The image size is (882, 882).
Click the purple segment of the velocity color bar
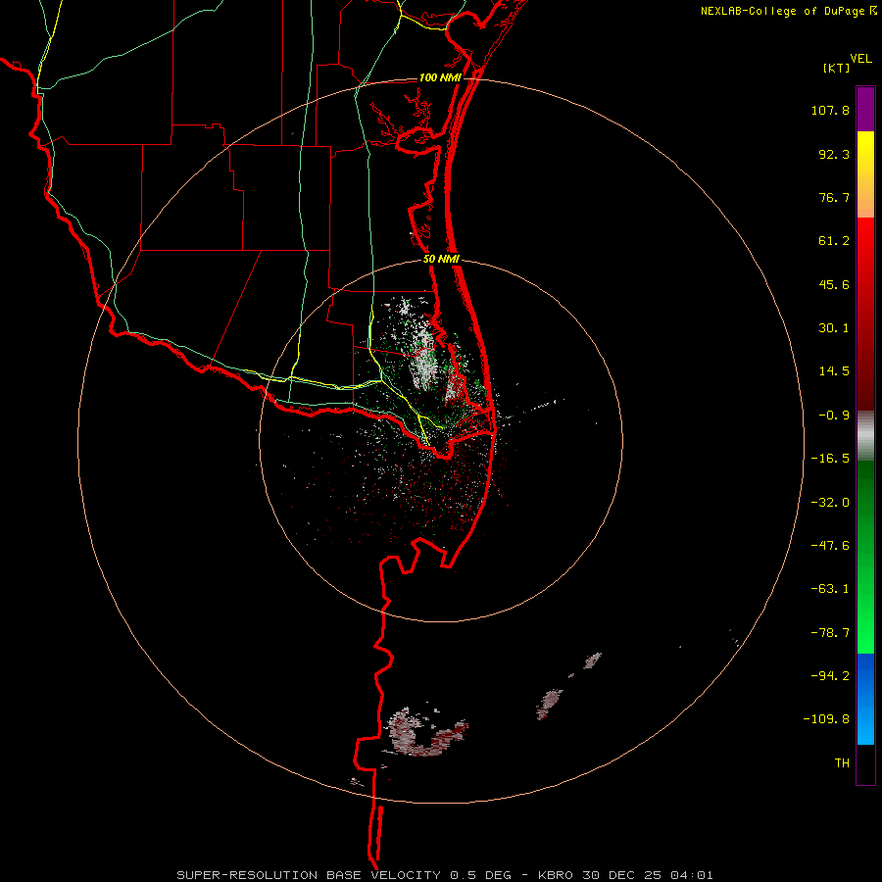[x=865, y=109]
